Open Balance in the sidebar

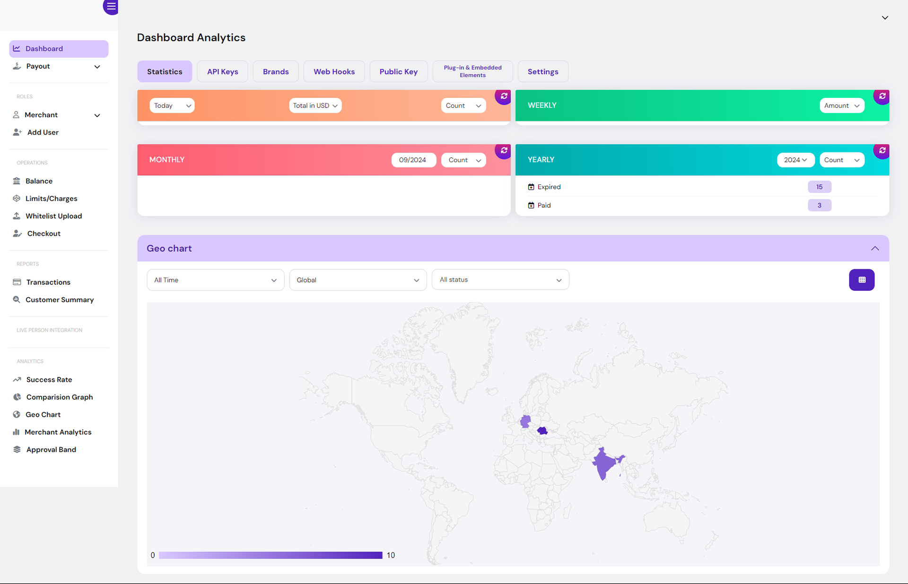39,181
